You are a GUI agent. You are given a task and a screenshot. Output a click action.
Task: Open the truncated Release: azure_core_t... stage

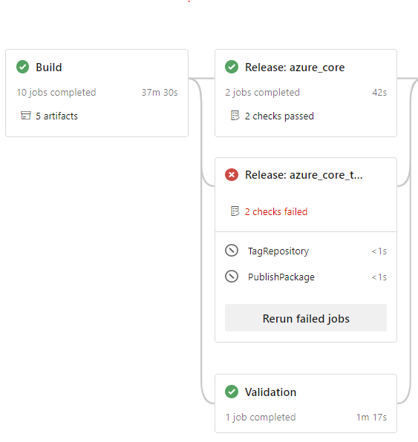coord(304,175)
